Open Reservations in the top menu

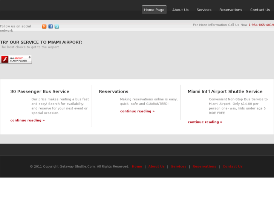[231, 10]
